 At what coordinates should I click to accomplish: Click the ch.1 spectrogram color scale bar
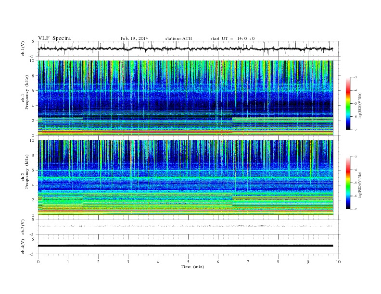[348, 104]
